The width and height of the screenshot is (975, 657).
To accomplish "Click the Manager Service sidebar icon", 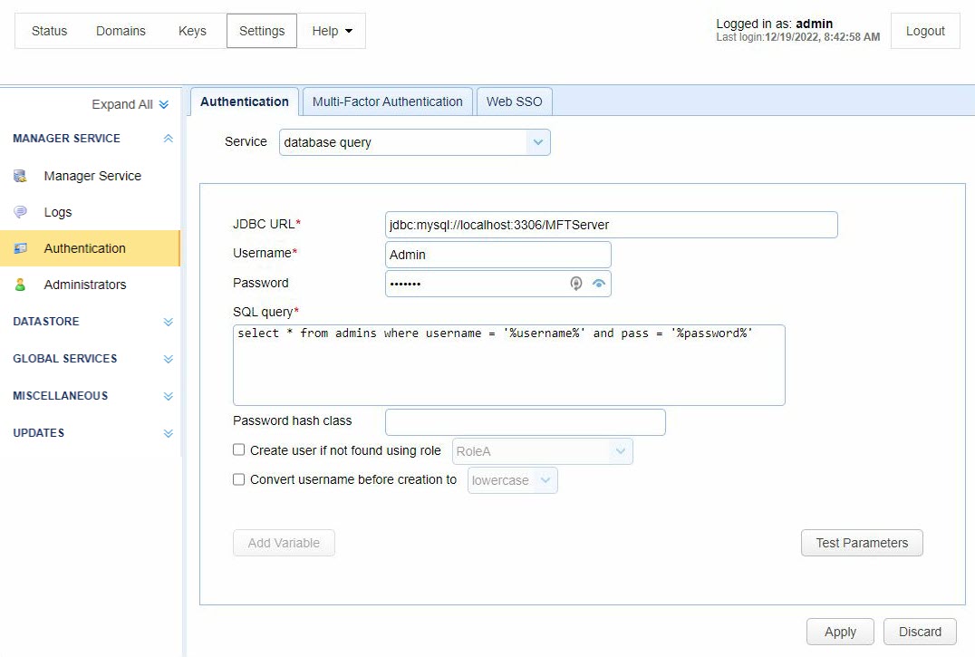I will click(20, 176).
